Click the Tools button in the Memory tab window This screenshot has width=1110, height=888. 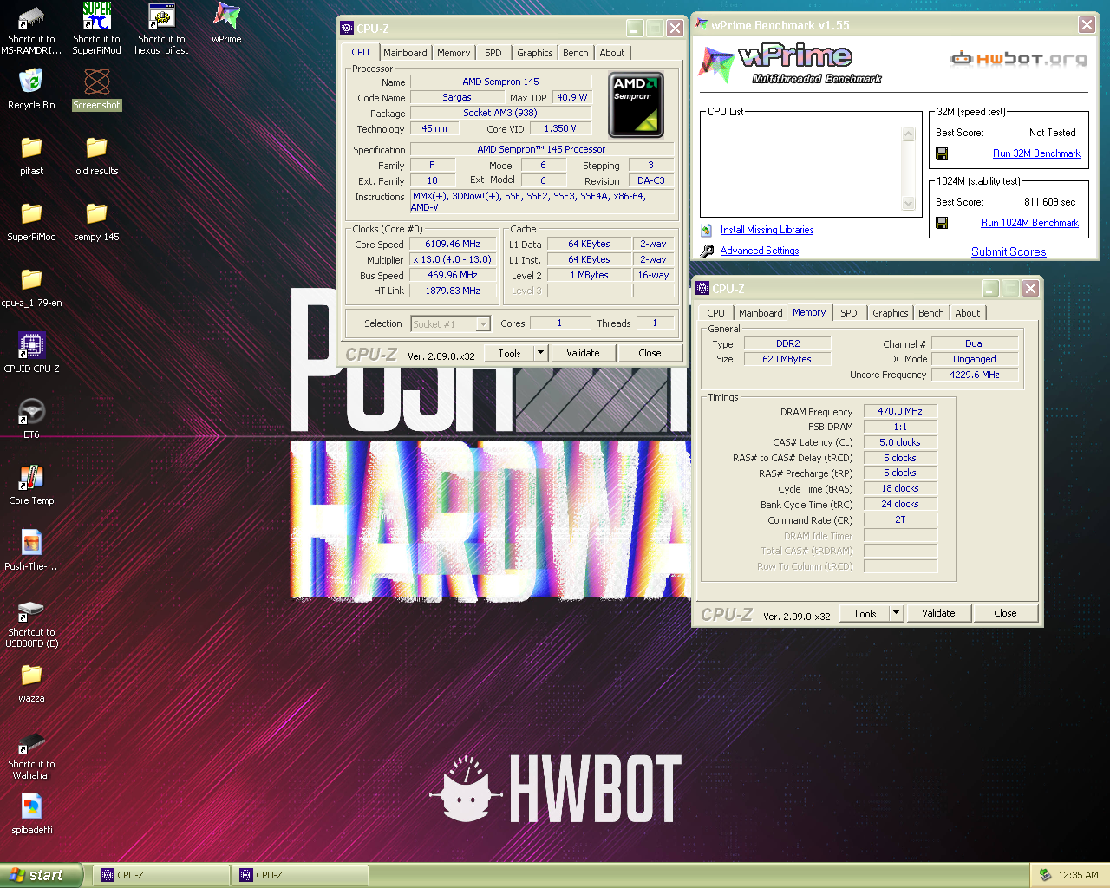pyautogui.click(x=865, y=613)
